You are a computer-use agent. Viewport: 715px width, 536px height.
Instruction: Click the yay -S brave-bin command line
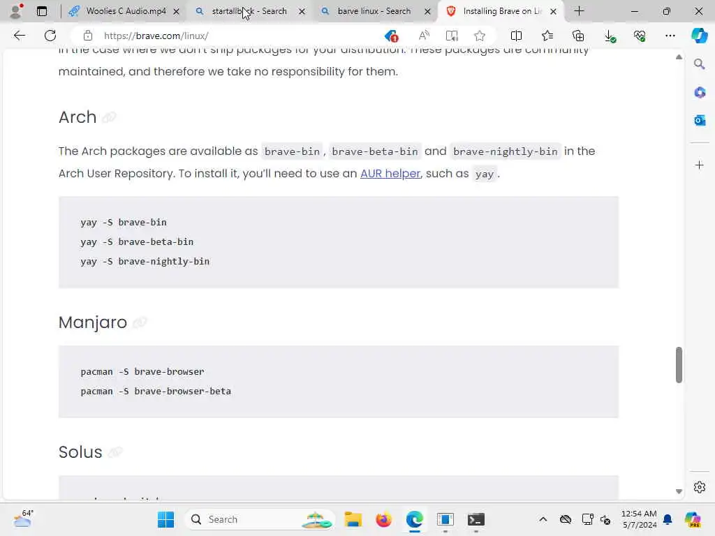(x=124, y=223)
